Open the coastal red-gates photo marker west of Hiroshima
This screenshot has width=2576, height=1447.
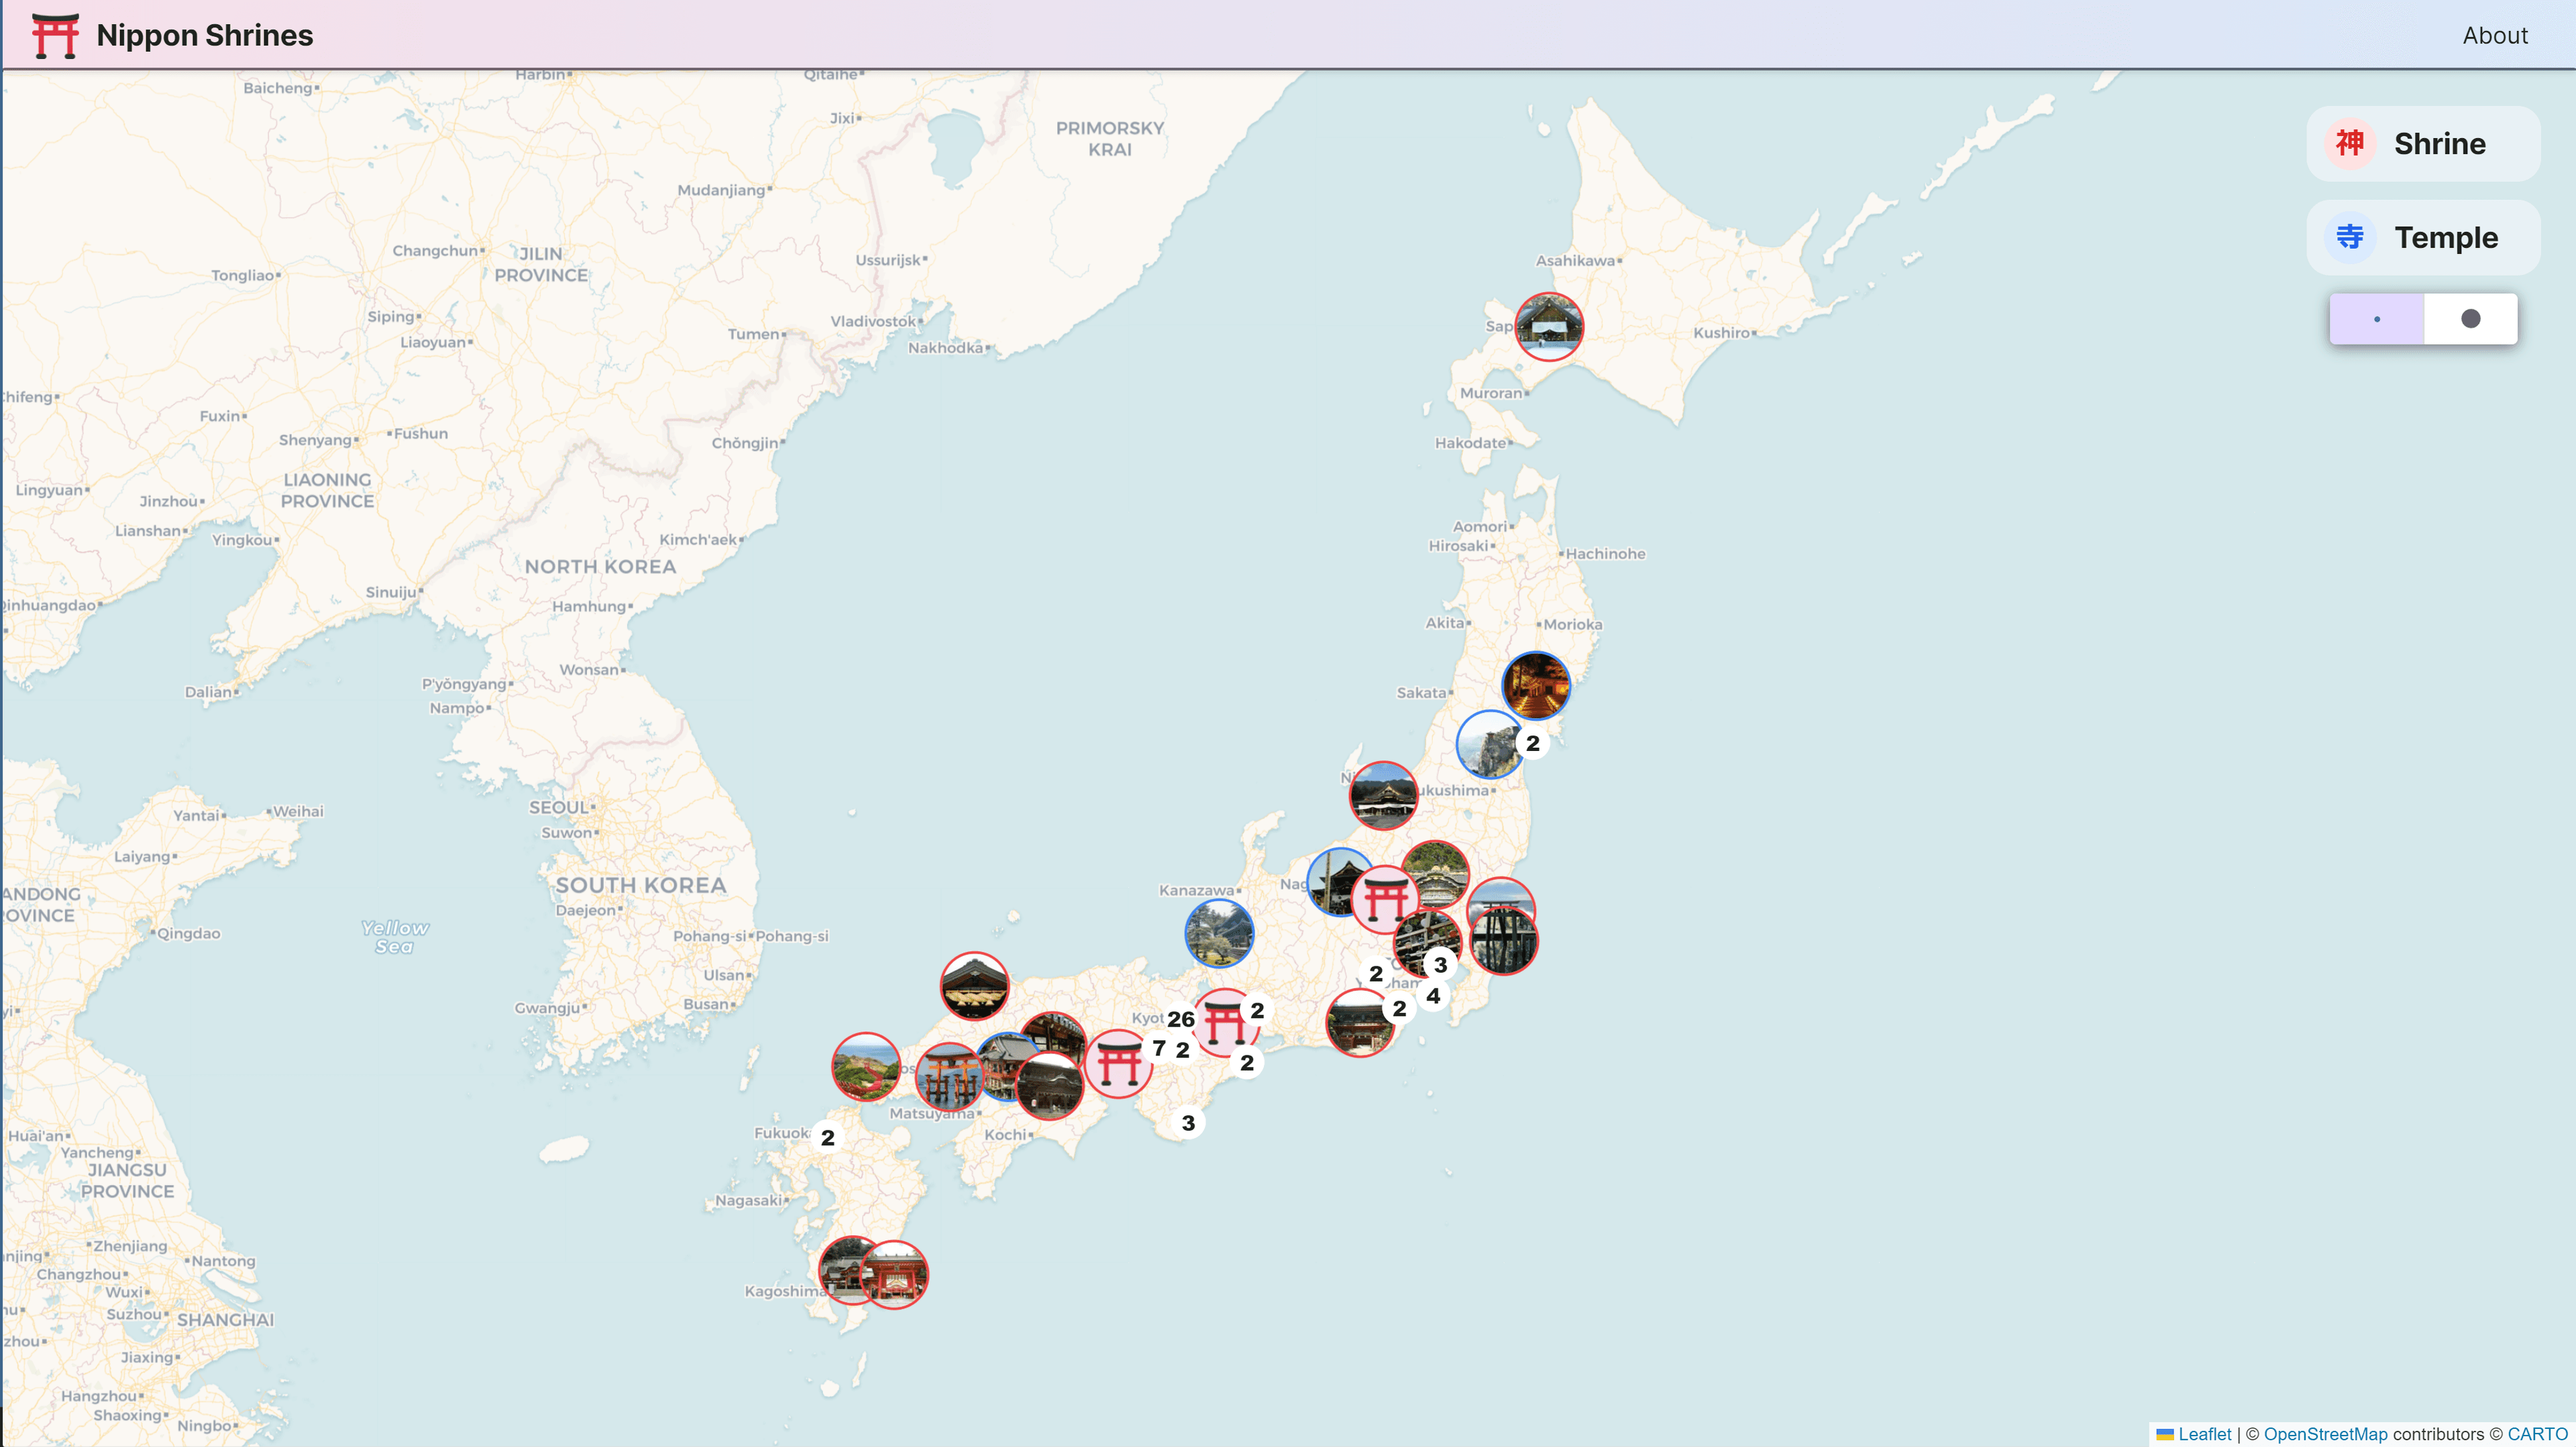[x=866, y=1067]
